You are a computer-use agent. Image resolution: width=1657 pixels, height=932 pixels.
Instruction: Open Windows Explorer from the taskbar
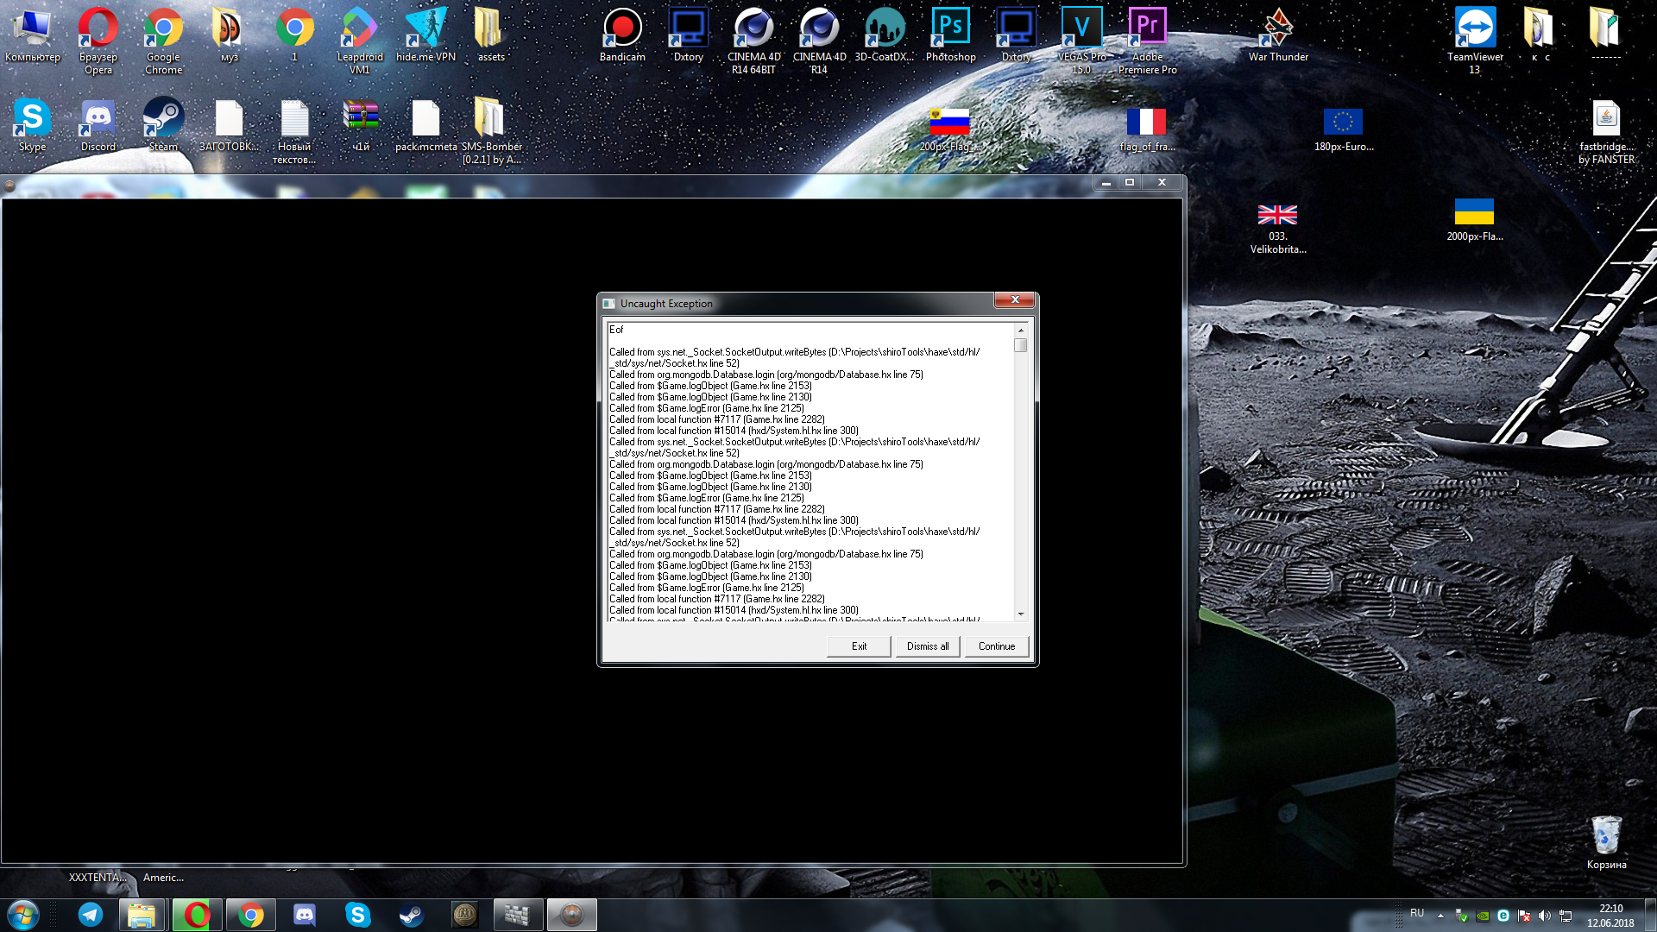[142, 915]
